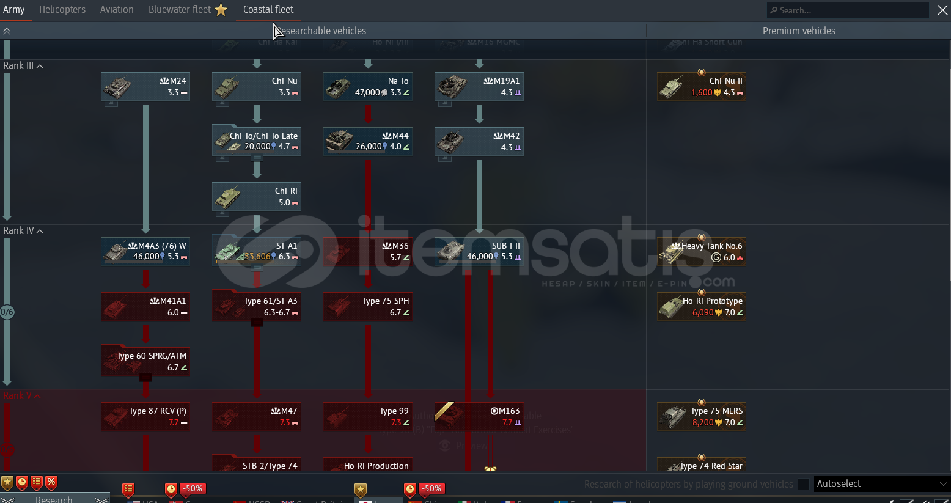Image resolution: width=951 pixels, height=503 pixels.
Task: Open the M24 tank card
Action: point(145,86)
